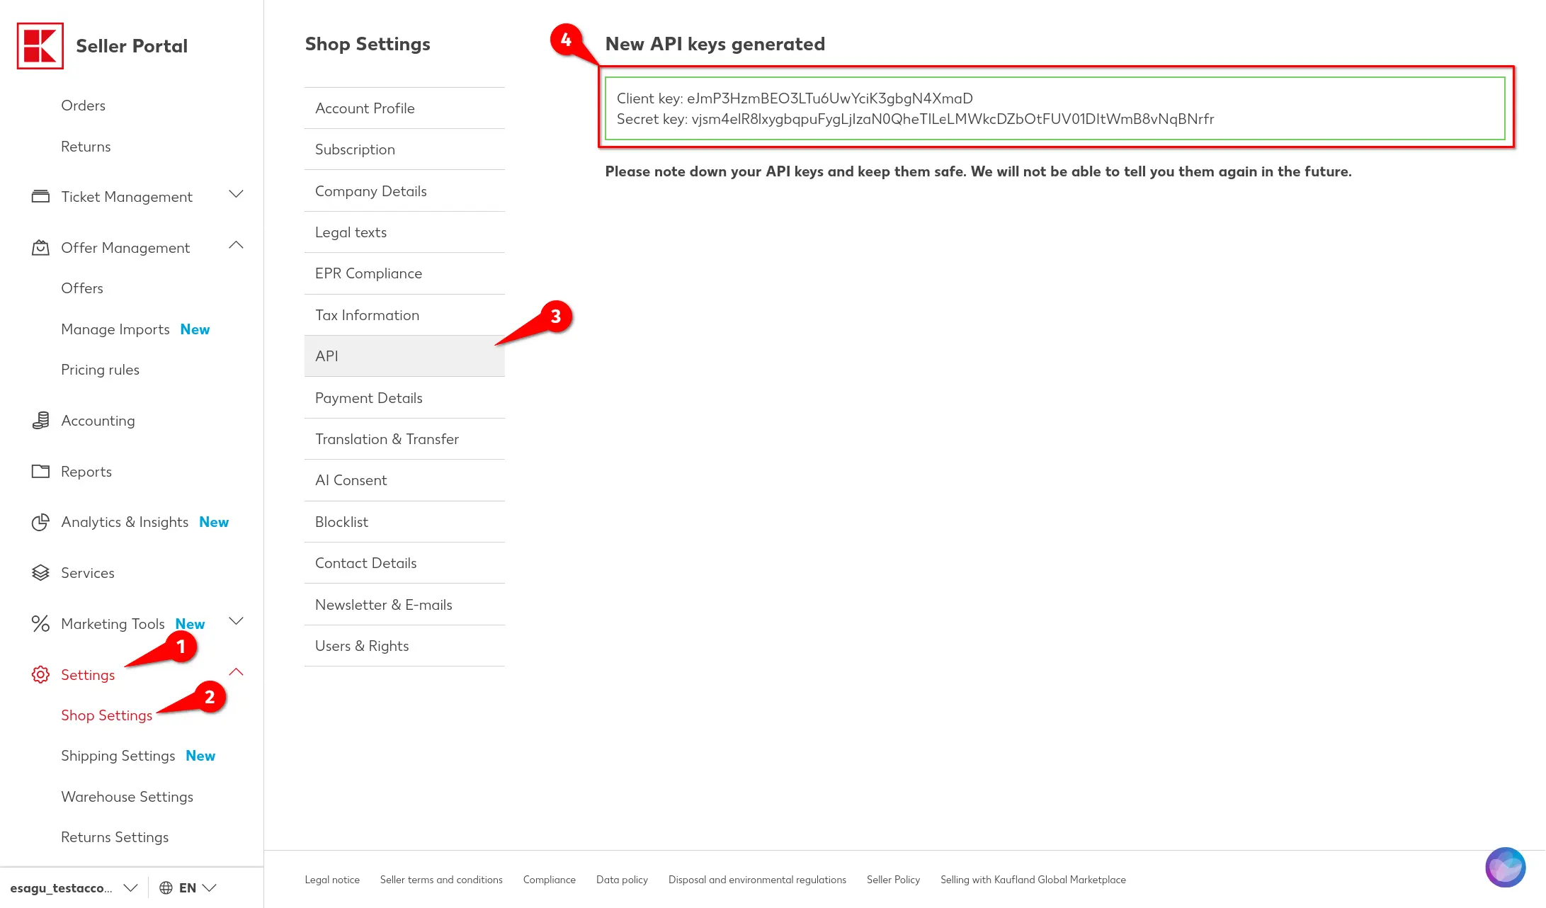
Task: Click the Services layers icon
Action: click(40, 572)
